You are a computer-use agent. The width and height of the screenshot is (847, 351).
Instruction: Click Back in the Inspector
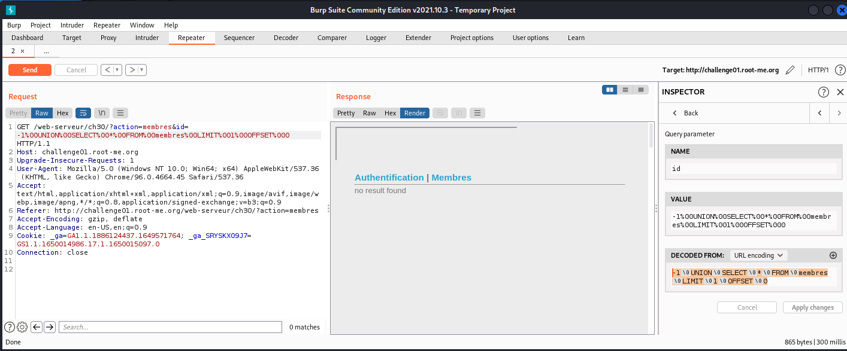[x=686, y=113]
